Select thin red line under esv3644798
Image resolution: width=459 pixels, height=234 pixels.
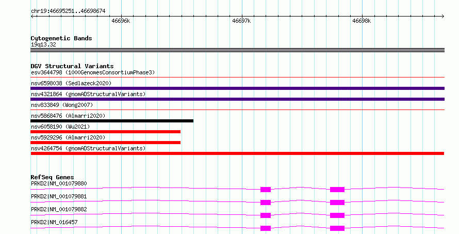pos(237,77)
